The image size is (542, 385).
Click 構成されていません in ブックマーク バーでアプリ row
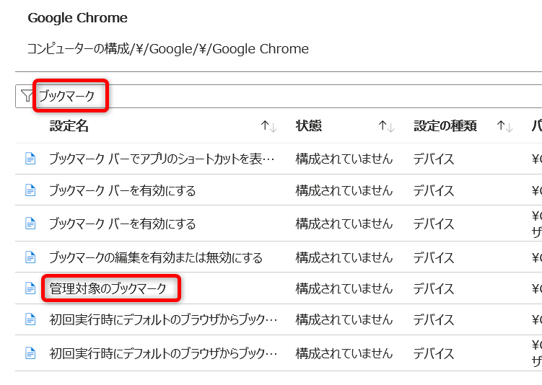point(344,159)
